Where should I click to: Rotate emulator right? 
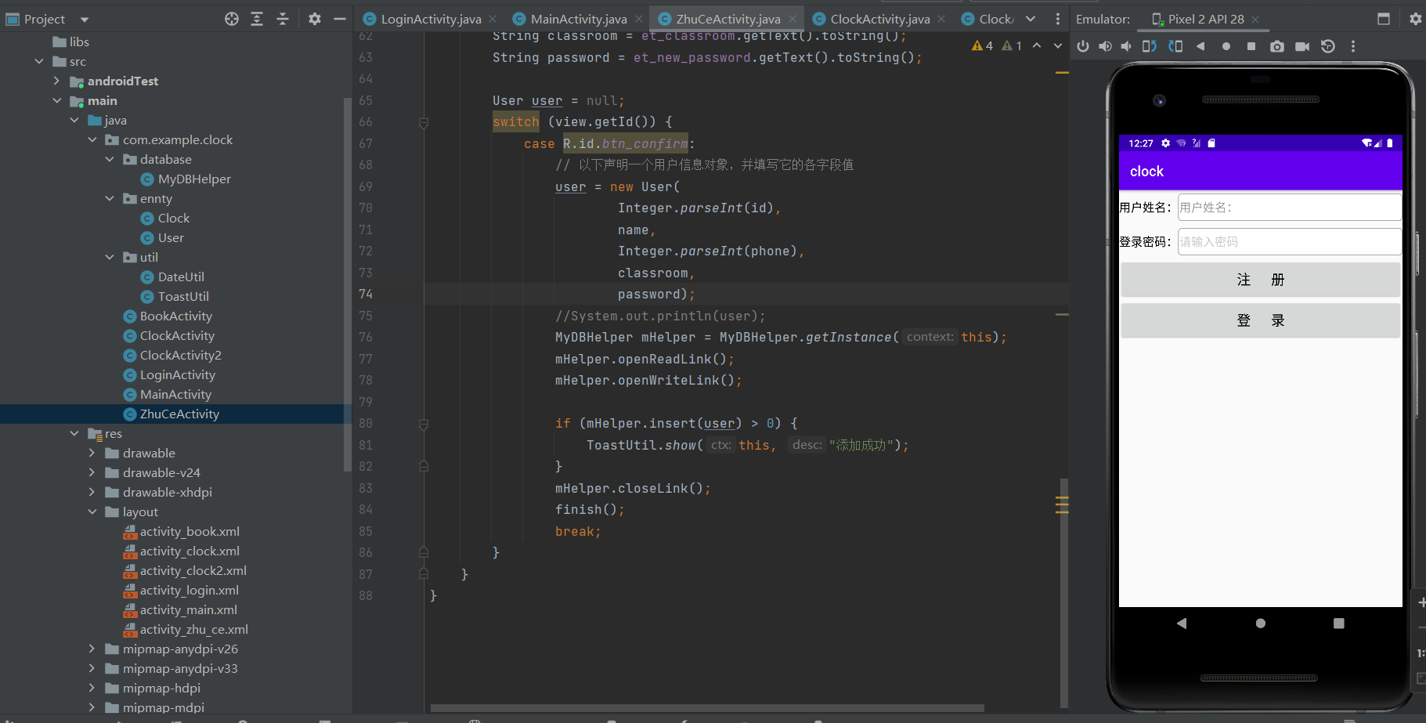pos(1175,46)
